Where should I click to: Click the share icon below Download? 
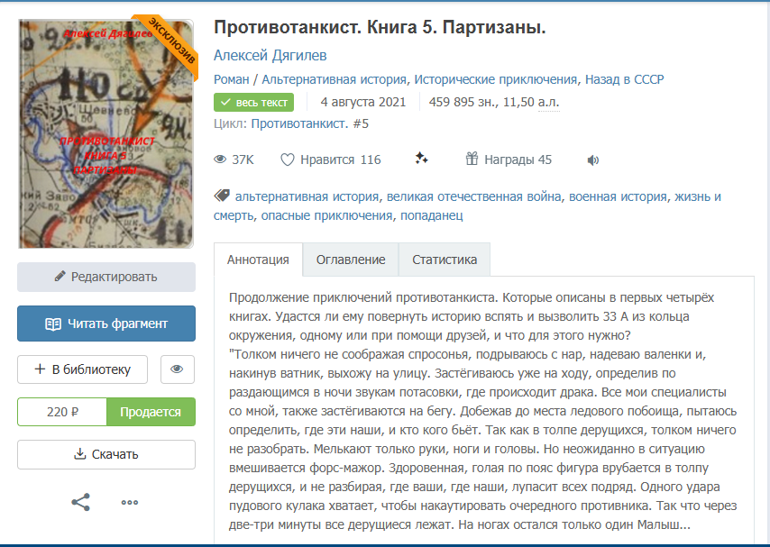(80, 502)
